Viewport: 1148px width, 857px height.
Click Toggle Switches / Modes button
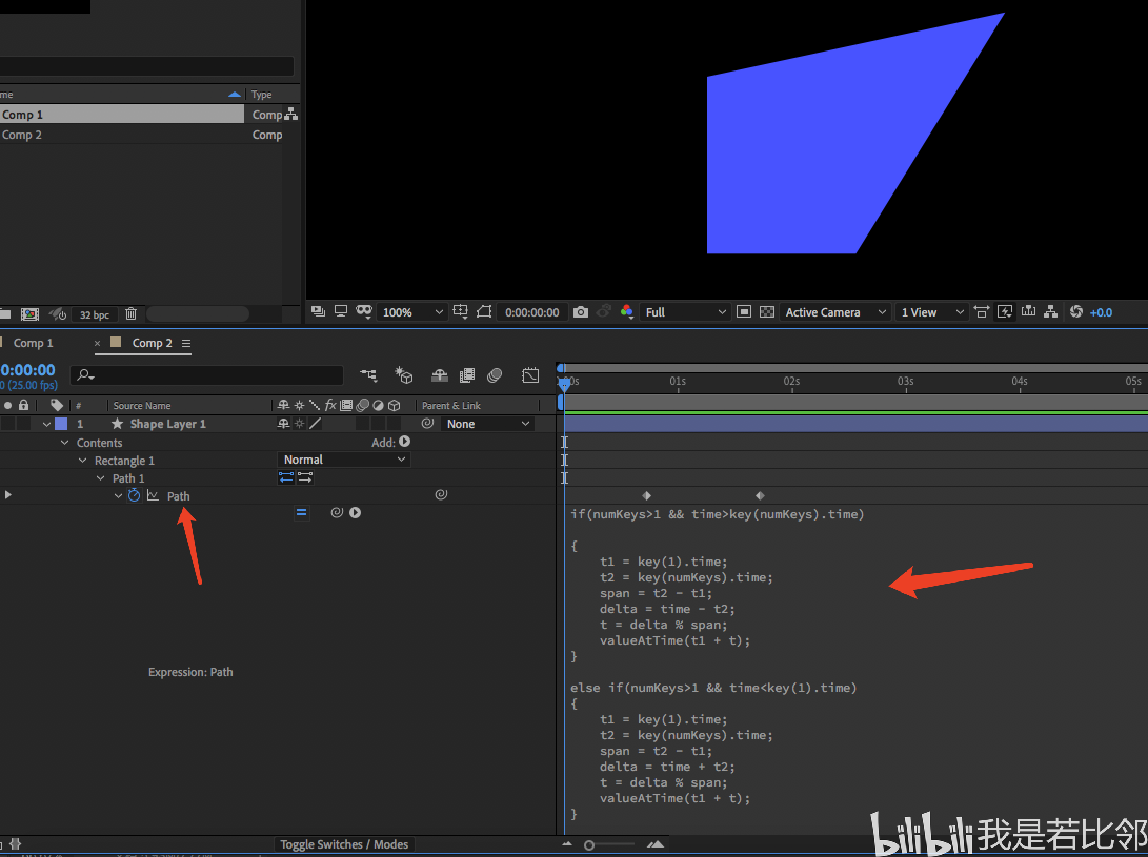pos(344,844)
